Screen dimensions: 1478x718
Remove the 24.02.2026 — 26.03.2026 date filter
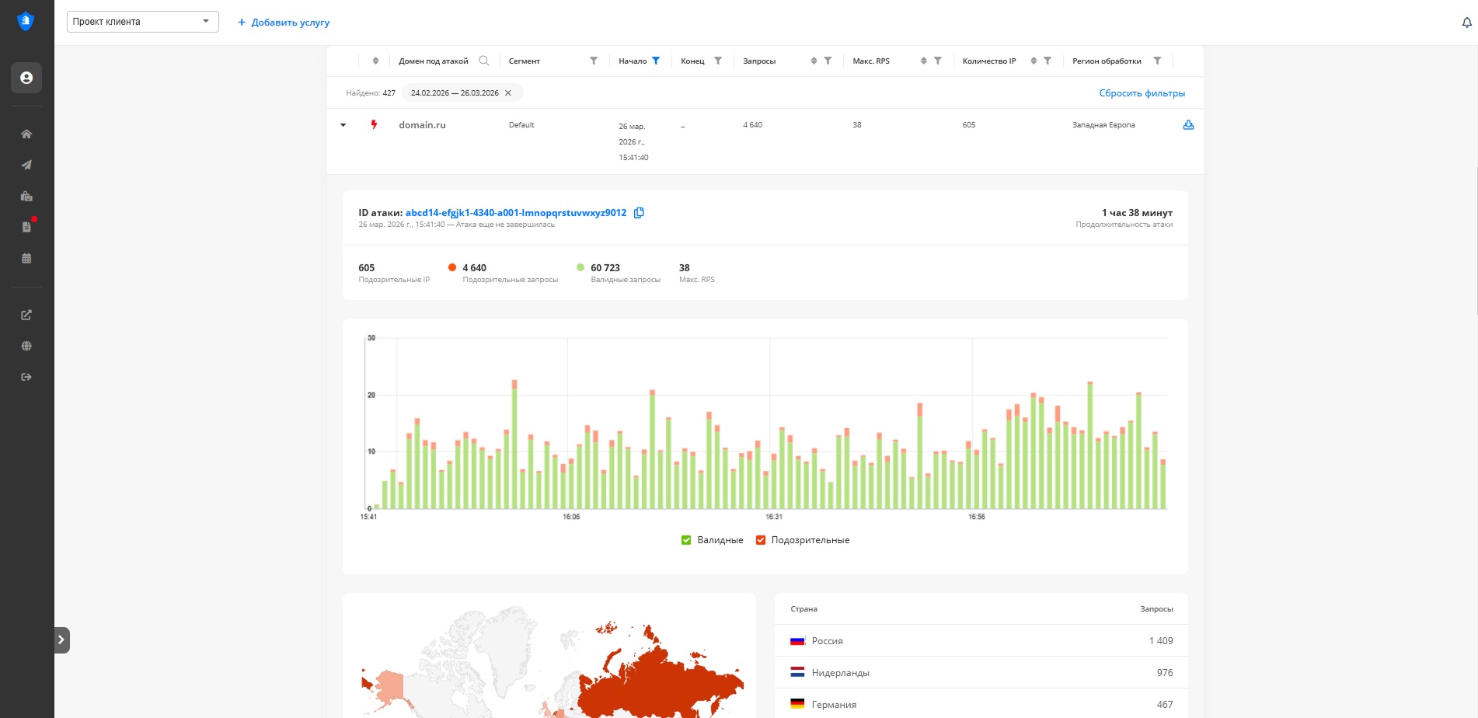click(x=508, y=93)
